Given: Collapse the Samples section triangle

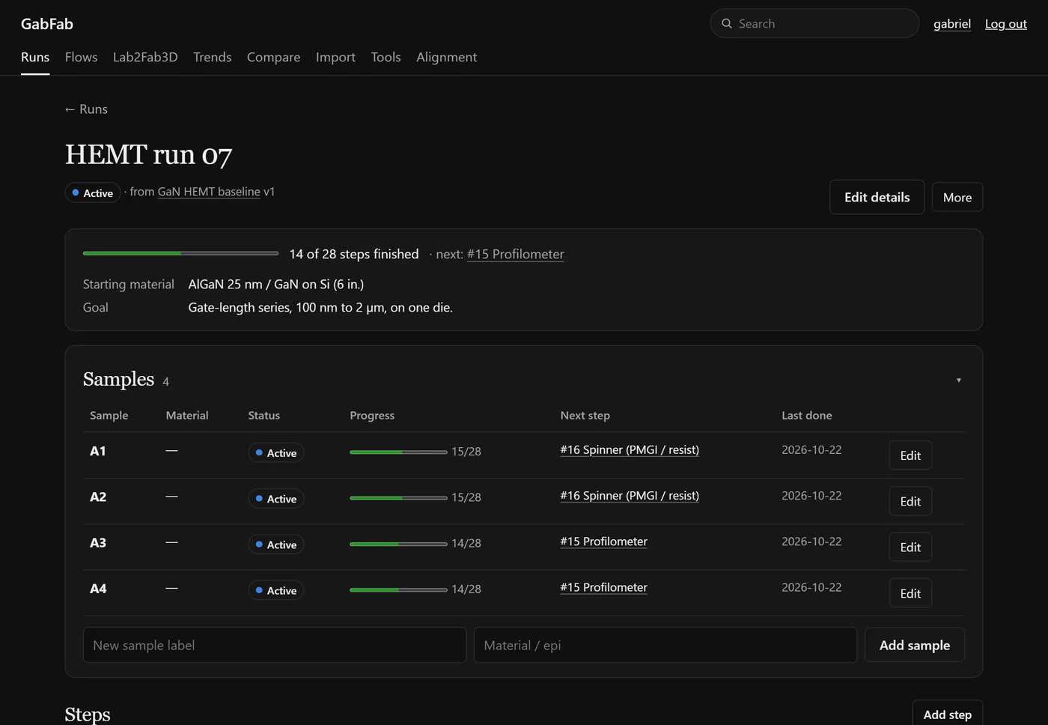Looking at the screenshot, I should (x=958, y=380).
